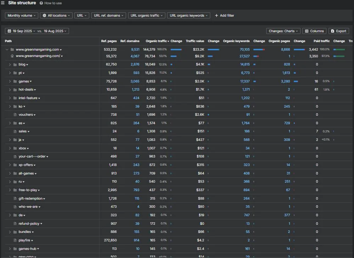Open organic keywords 17,337 for games
This screenshot has height=258, width=354.
click(x=245, y=81)
